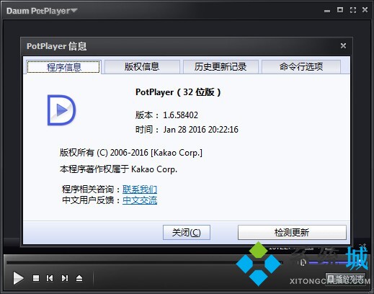
Task: Minimize the PotPlayer main window
Action: [x=327, y=10]
